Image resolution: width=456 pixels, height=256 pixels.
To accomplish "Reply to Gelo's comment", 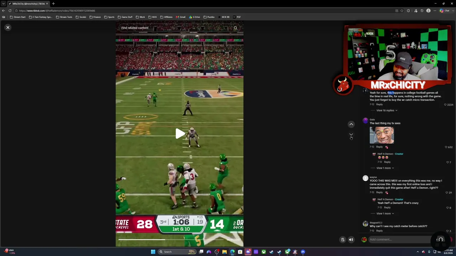I will (379, 147).
